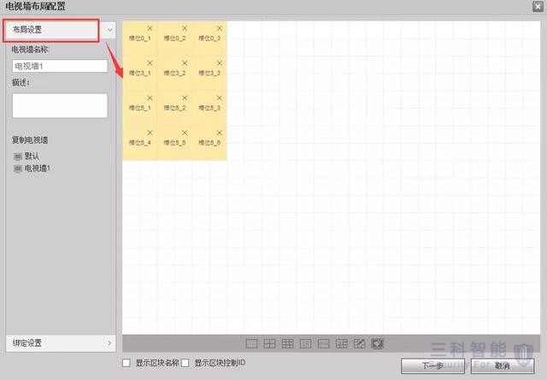The width and height of the screenshot is (547, 380).
Task: Expand the 绑定设置 section arrow
Action: [109, 343]
